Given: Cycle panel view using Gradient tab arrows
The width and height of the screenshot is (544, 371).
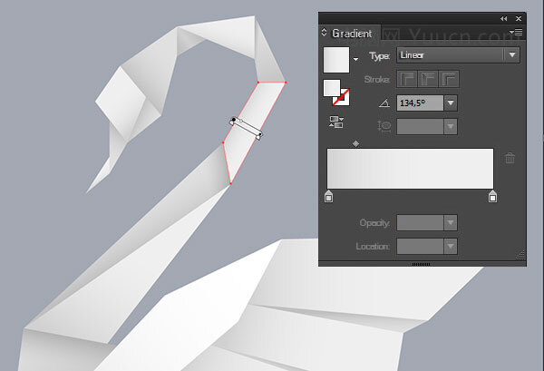Looking at the screenshot, I should click(324, 33).
